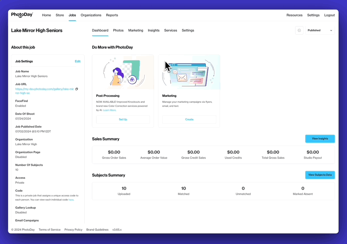This screenshot has width=347, height=244.
Task: Click the Marketing card illustration
Action: point(189,72)
